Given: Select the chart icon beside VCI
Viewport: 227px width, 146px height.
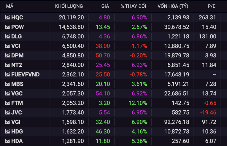Looking at the screenshot, I should (x=7, y=46).
